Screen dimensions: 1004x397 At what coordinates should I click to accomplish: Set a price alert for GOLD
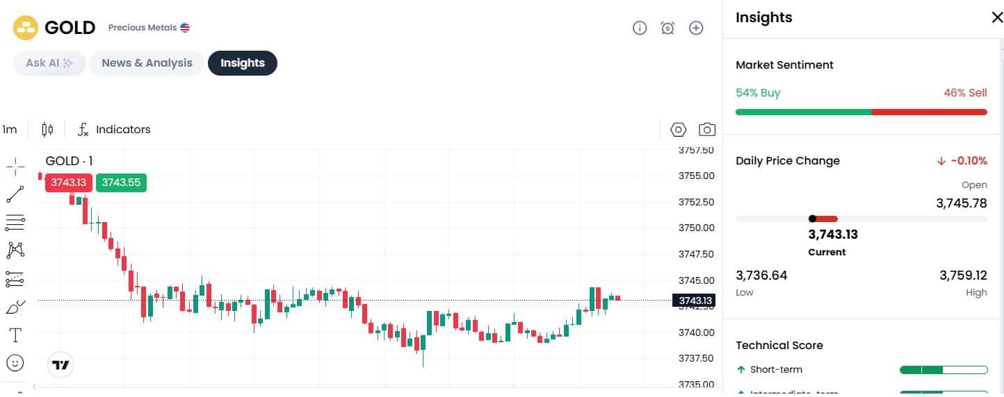pyautogui.click(x=667, y=28)
